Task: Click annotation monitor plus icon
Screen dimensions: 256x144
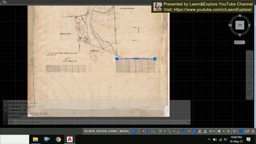Action: click(x=228, y=131)
